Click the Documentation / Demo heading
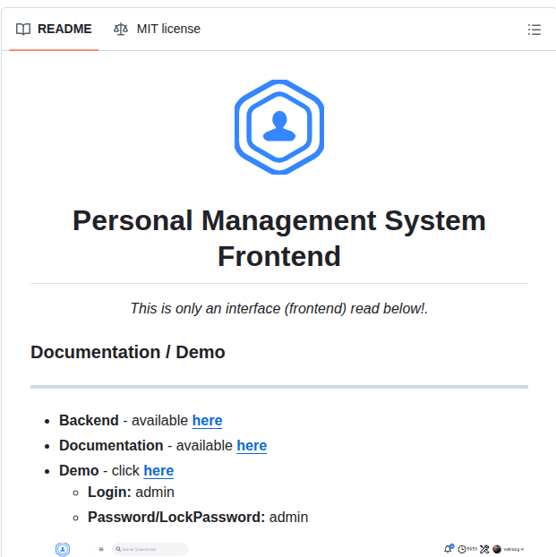 point(128,352)
